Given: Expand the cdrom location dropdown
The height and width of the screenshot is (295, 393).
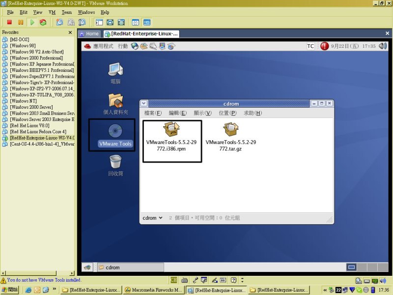Looking at the screenshot, I should coord(153,218).
